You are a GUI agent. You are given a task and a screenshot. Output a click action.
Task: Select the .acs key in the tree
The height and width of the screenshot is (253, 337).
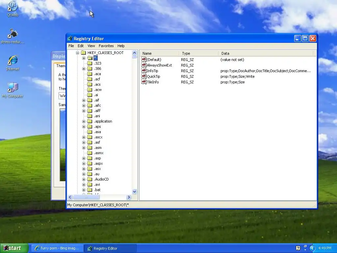tap(97, 84)
